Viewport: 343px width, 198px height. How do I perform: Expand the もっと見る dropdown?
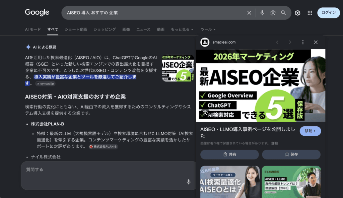point(182,29)
